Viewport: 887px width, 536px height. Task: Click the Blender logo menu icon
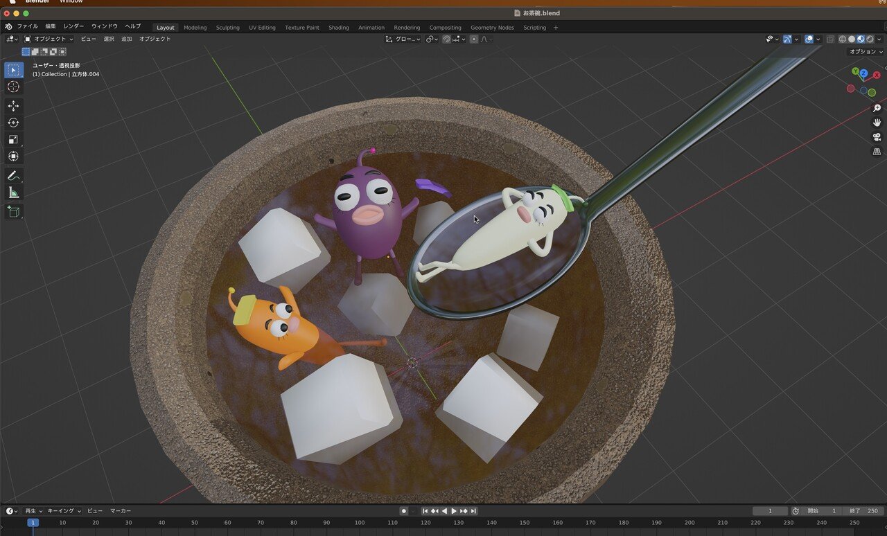coord(8,26)
